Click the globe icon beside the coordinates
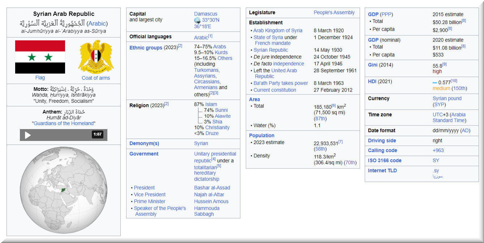 [197, 20]
